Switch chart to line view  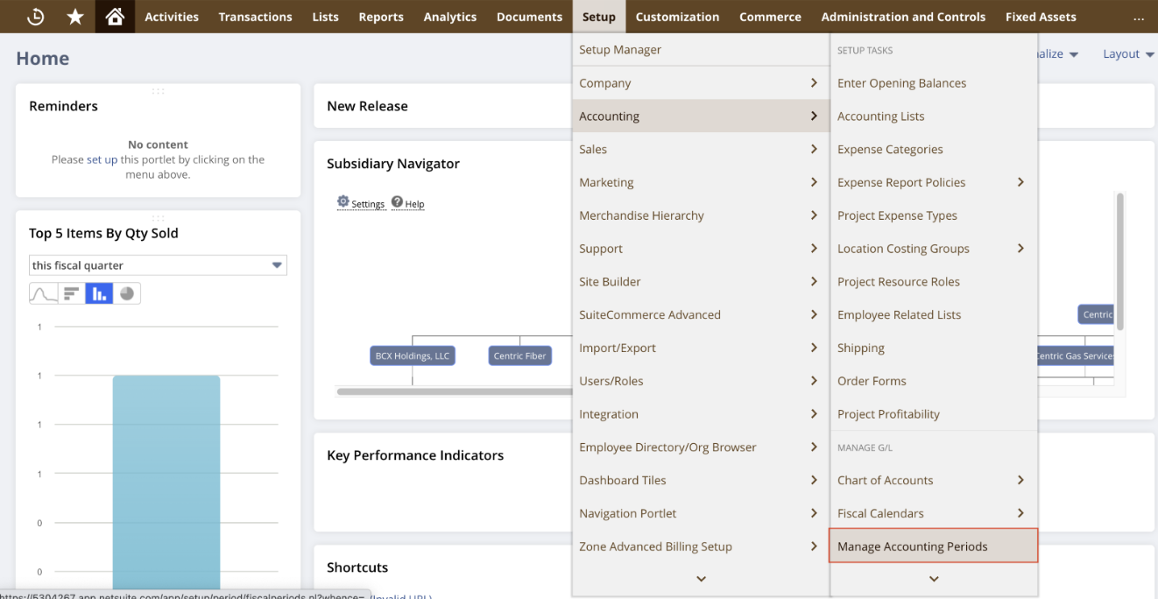tap(43, 293)
